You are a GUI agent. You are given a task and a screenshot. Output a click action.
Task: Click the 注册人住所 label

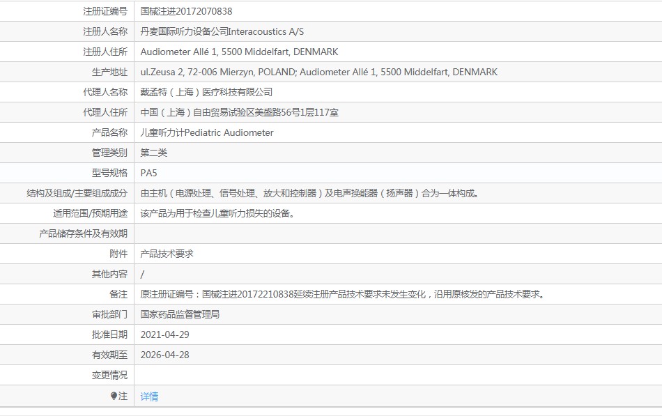click(x=105, y=52)
